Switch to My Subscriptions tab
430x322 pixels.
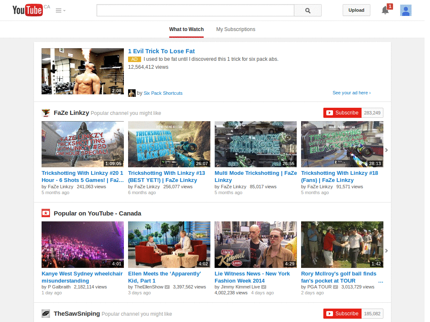point(236,29)
